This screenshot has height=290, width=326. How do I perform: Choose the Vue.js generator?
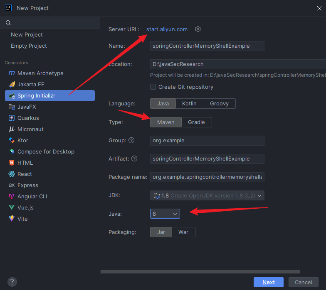50,207
